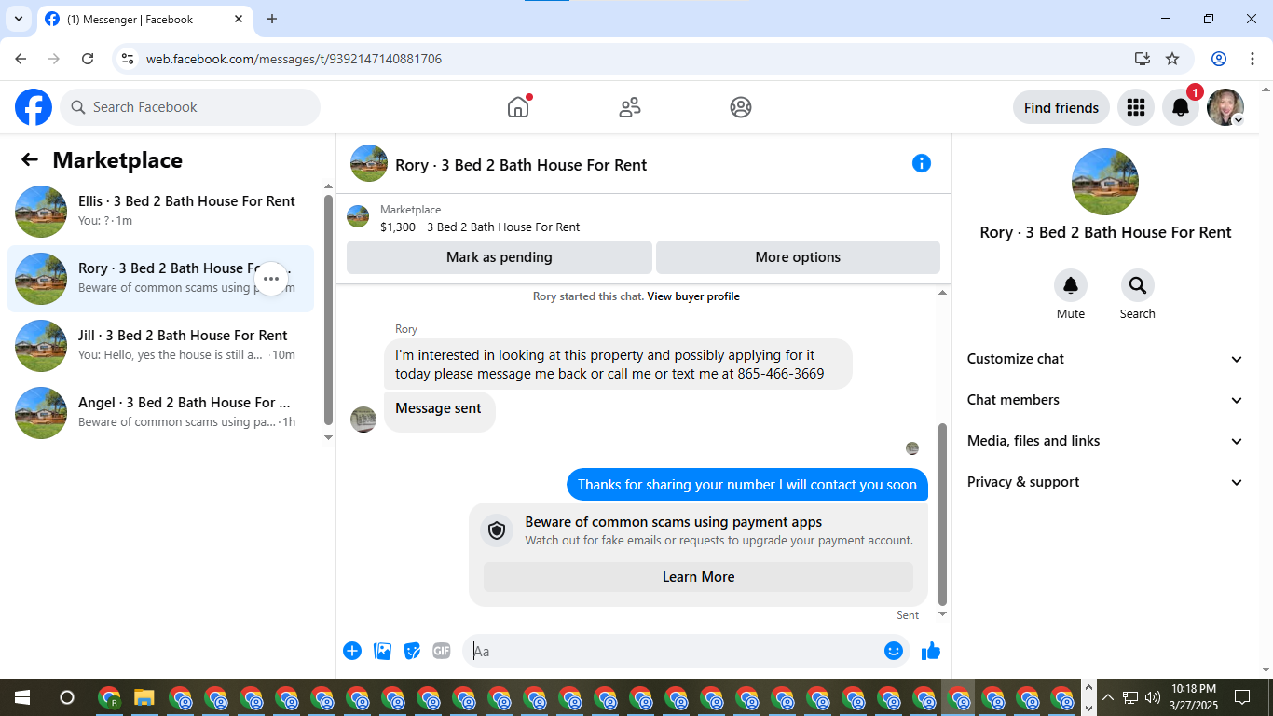The image size is (1273, 716).
Task: Open the account profile picture menu
Action: [x=1225, y=107]
